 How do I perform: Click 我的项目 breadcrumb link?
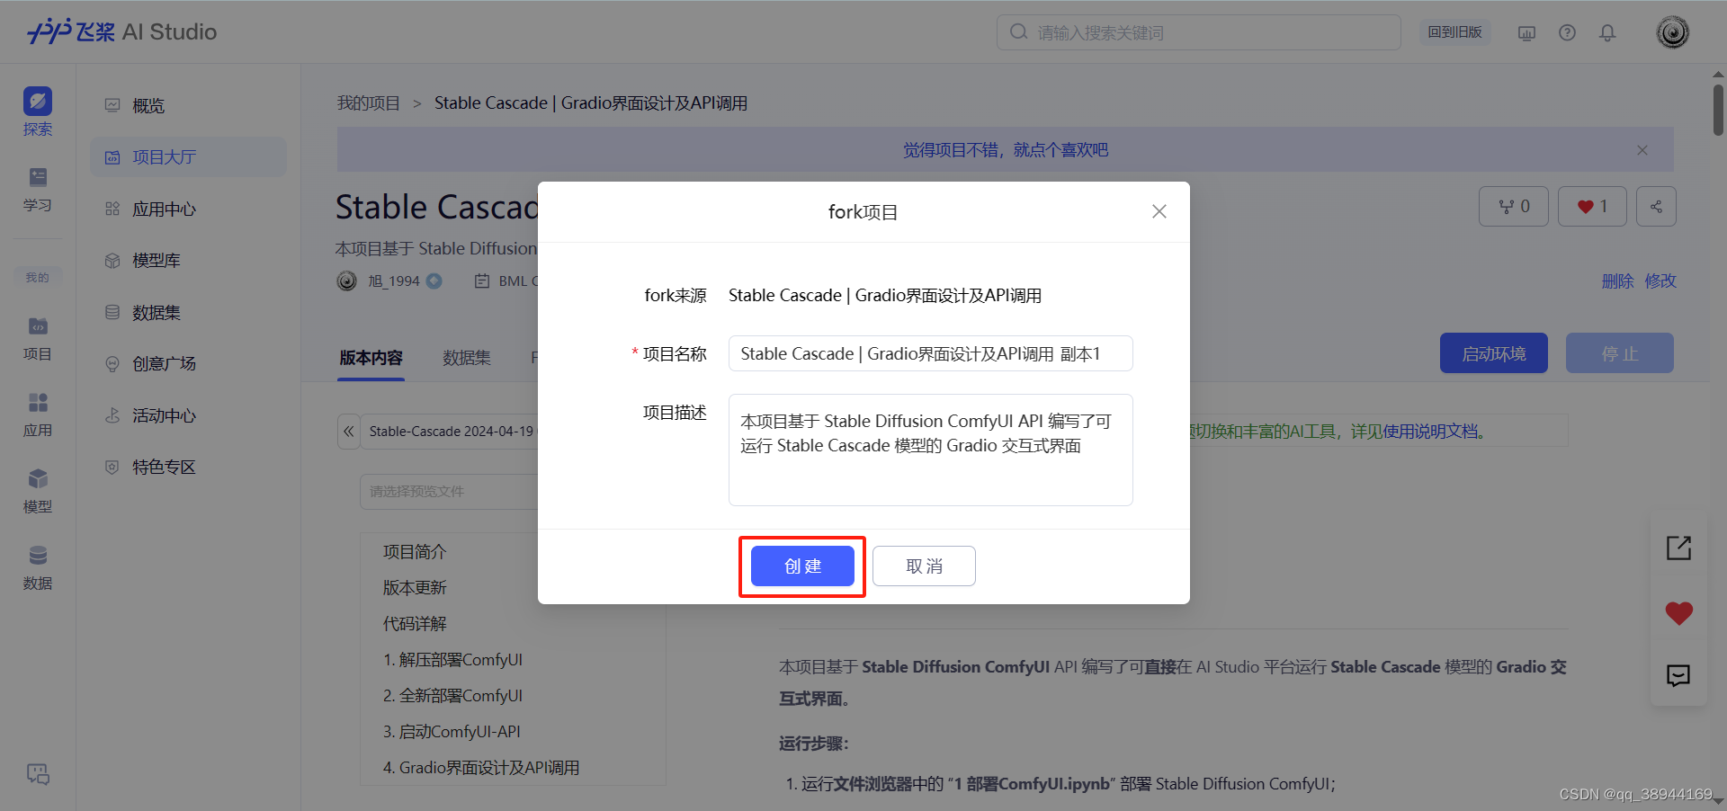click(x=369, y=103)
